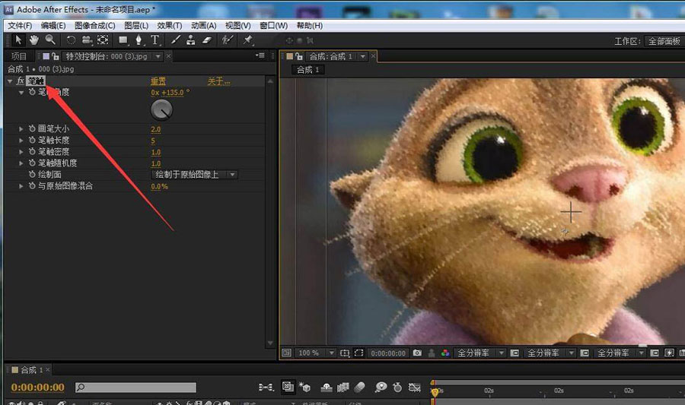Click the snapshot camera icon in viewer
Viewport: 685px width, 405px height.
click(x=417, y=353)
